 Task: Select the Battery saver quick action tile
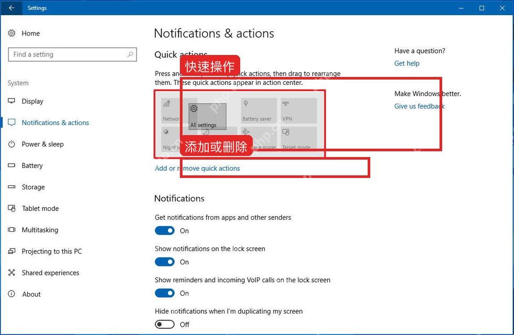[x=259, y=110]
